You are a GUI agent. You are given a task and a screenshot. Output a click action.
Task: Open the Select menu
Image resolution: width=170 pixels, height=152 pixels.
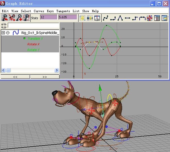(x=26, y=11)
